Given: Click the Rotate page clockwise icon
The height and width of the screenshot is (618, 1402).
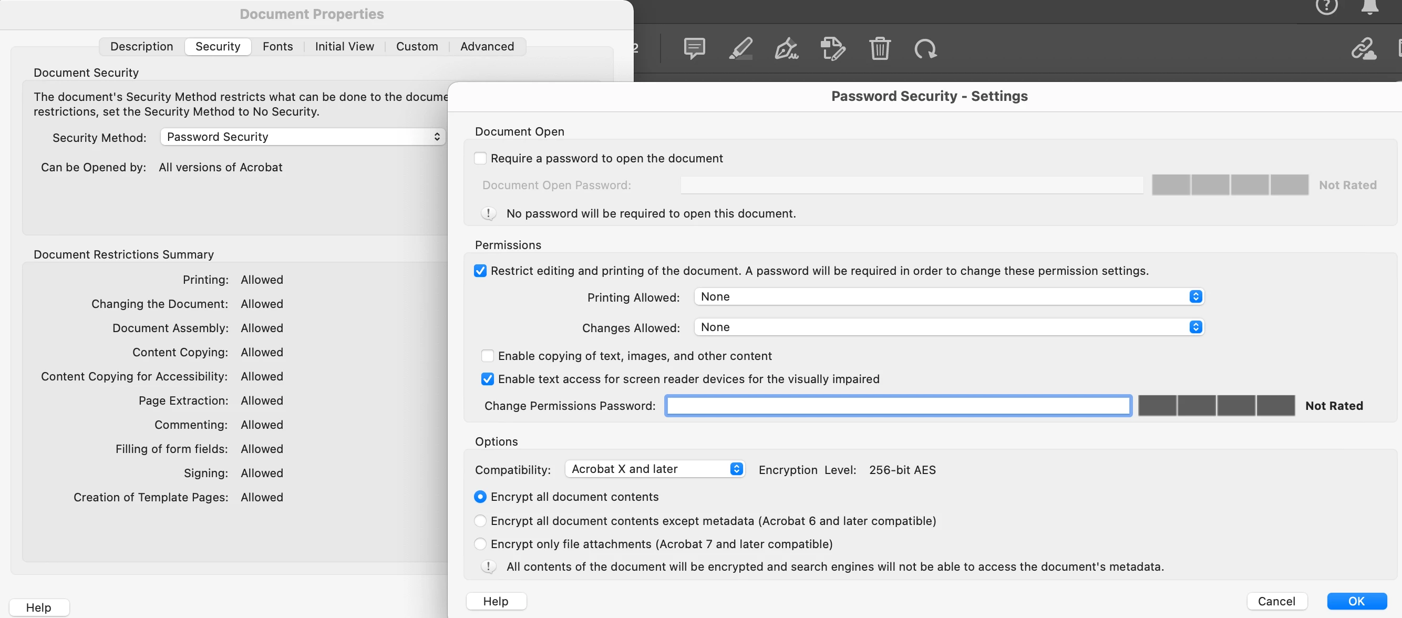Looking at the screenshot, I should (925, 49).
